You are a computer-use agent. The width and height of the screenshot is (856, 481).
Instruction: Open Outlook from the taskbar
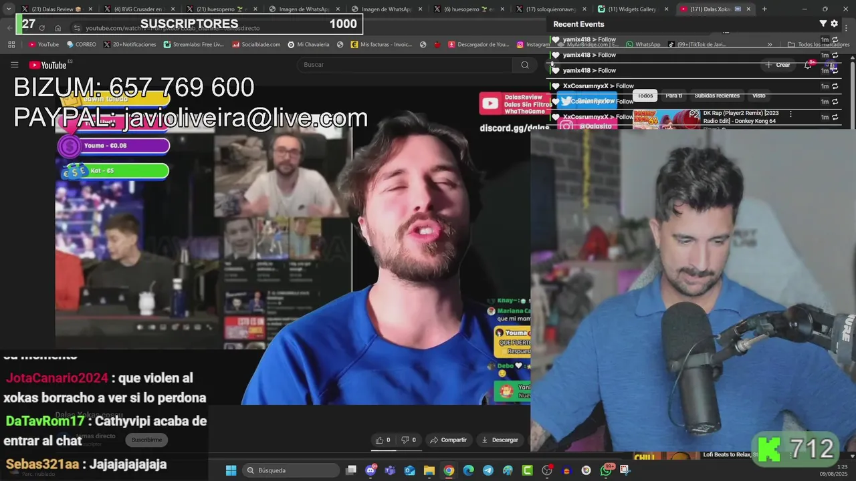[409, 470]
